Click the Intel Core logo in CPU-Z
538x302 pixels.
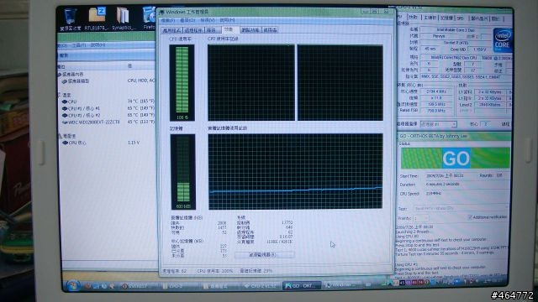click(503, 39)
